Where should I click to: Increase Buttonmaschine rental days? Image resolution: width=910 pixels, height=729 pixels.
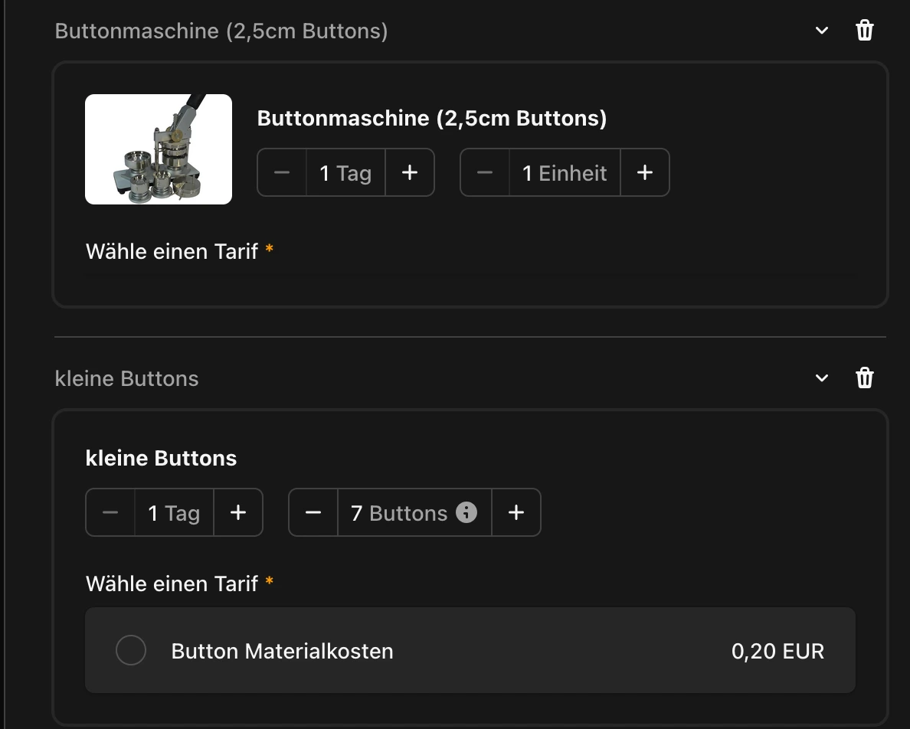410,172
